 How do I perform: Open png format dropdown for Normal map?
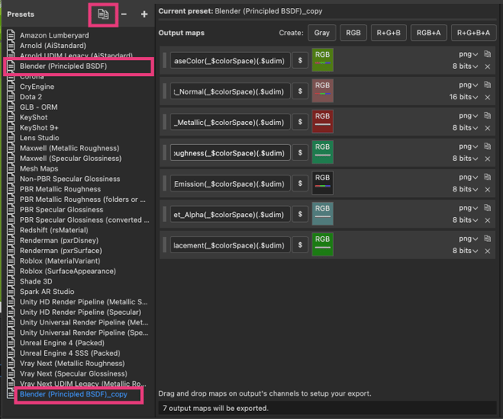469,85
